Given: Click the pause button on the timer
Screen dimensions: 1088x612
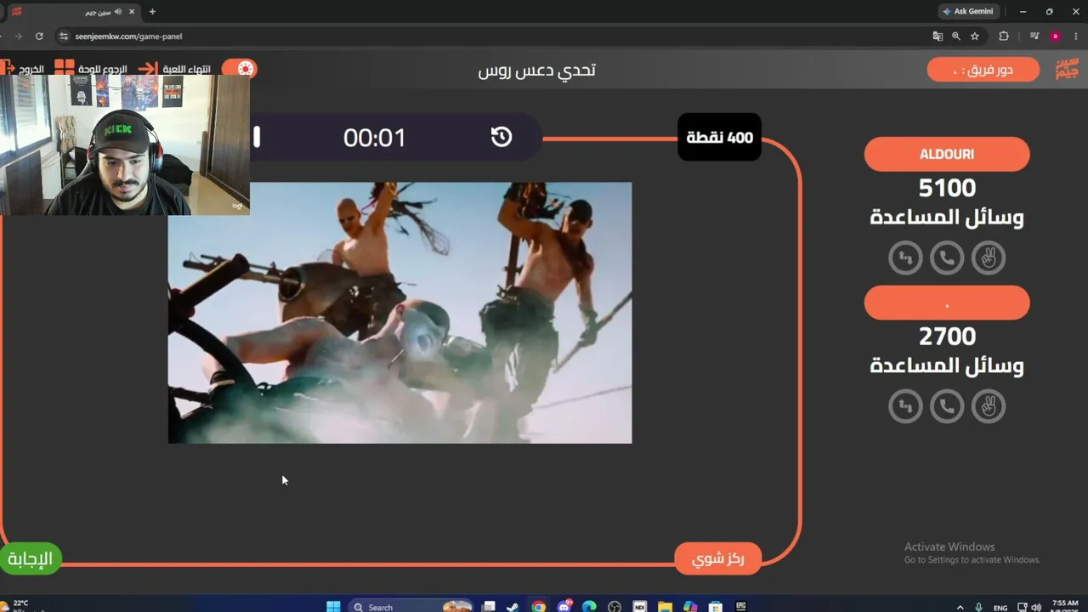Looking at the screenshot, I should coord(257,137).
